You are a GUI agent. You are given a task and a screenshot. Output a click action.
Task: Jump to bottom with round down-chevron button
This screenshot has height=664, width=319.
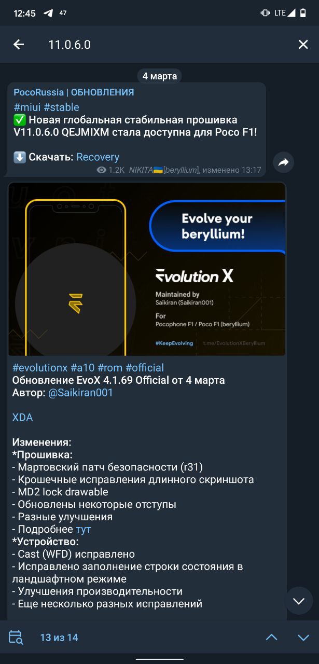click(299, 601)
